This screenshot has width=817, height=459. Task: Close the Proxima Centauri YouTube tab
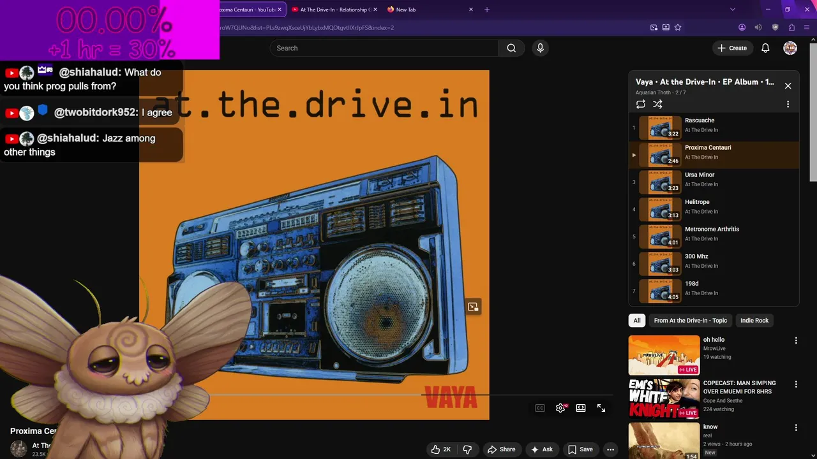[x=279, y=10]
